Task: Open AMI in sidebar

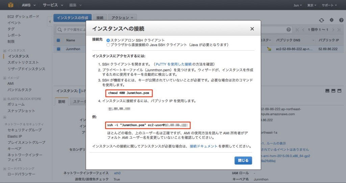Action: 10,84
